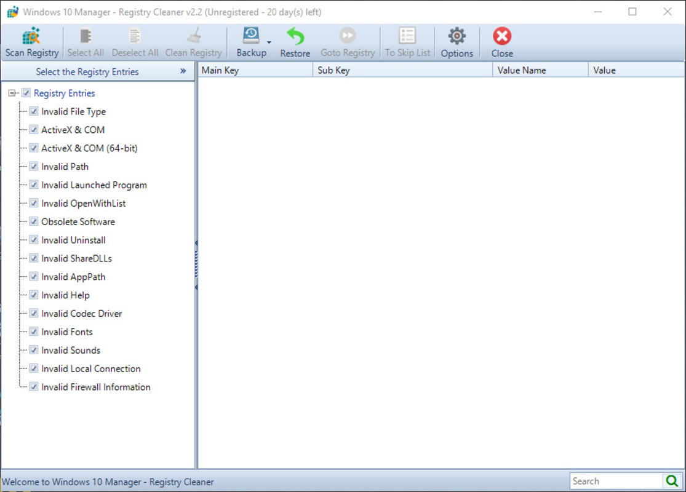The width and height of the screenshot is (686, 492).
Task: Click the Windows 10 Manager title icon
Action: tap(13, 12)
